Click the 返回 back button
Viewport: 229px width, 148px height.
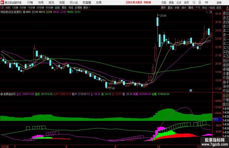pyautogui.click(x=219, y=8)
